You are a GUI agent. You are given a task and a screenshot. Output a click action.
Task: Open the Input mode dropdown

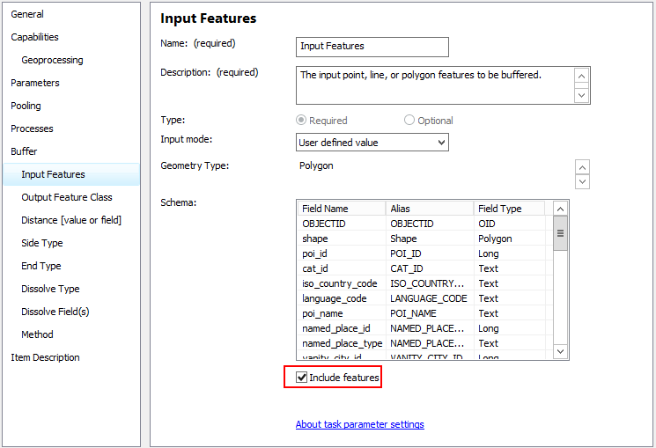click(372, 142)
